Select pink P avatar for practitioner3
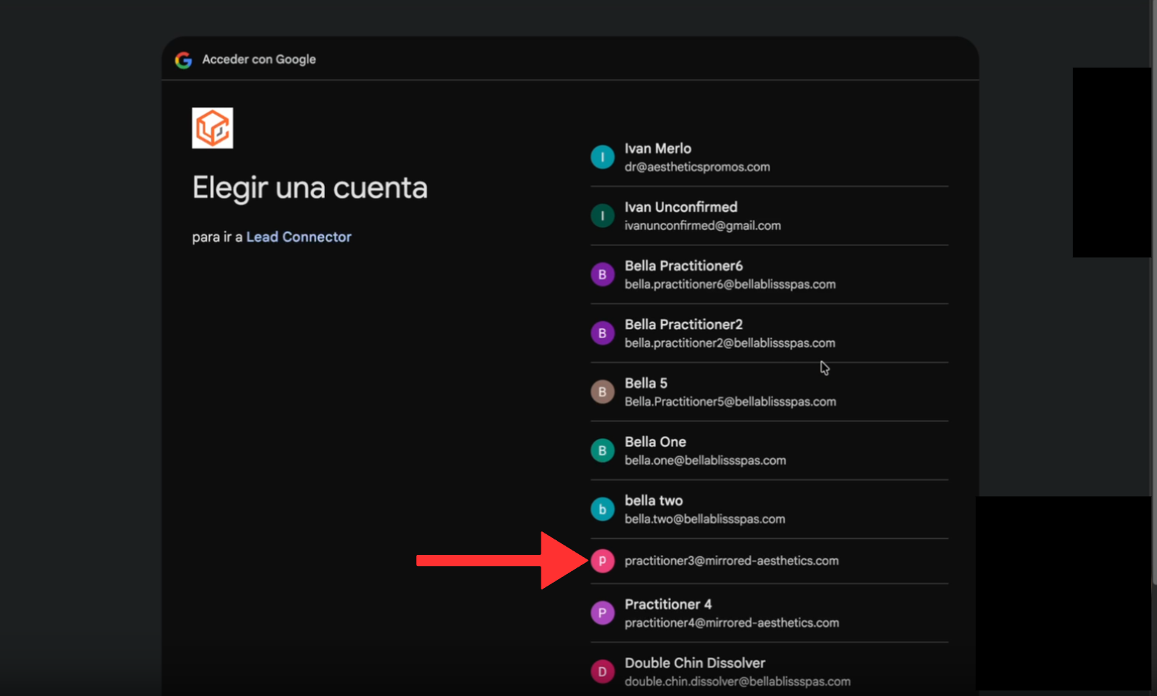This screenshot has height=696, width=1157. 602,561
